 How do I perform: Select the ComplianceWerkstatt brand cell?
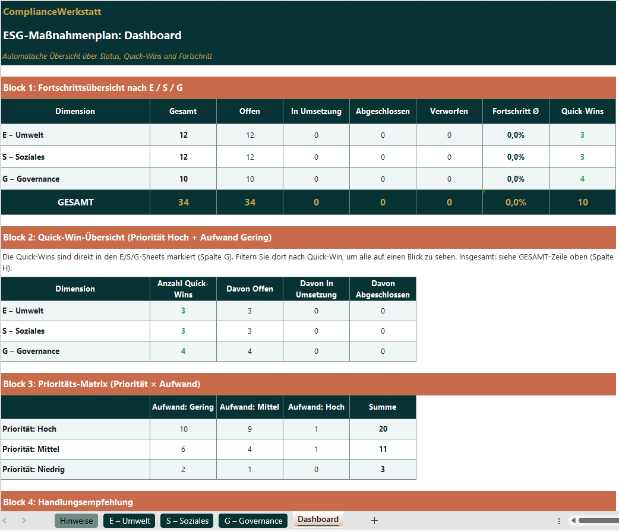[x=52, y=12]
